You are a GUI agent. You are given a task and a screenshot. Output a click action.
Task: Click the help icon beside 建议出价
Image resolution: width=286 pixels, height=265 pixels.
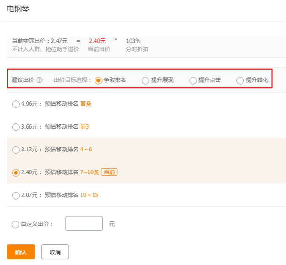(x=39, y=80)
